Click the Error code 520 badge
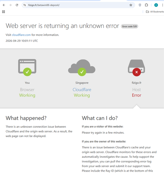 [x=130, y=26]
